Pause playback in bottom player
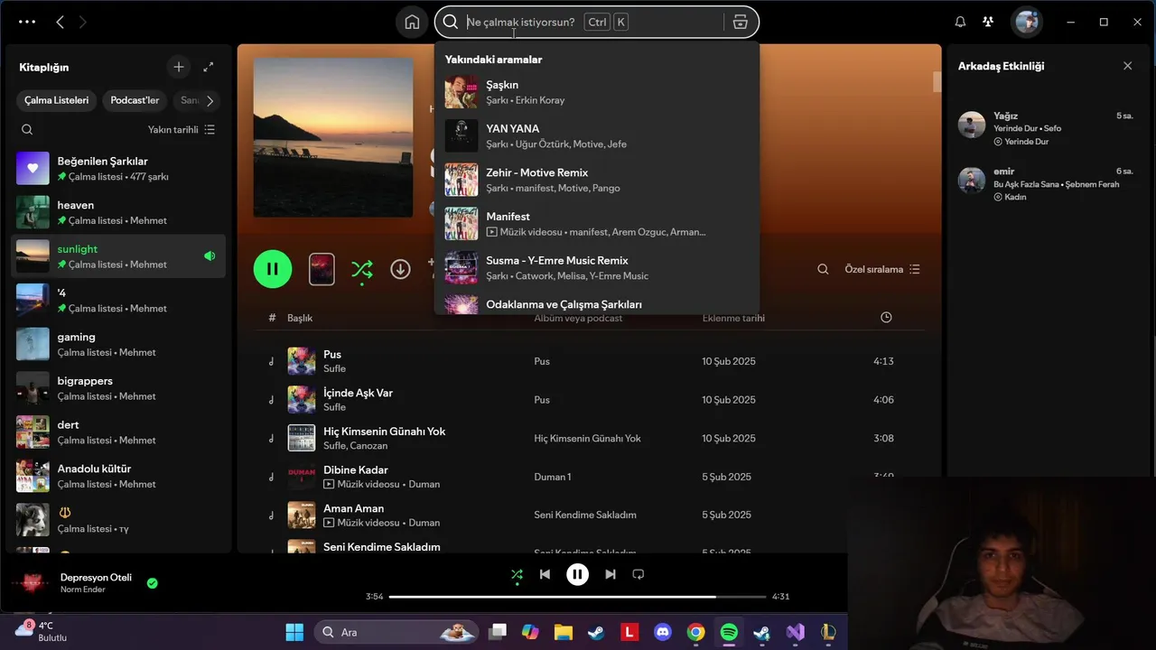The image size is (1156, 650). 577,574
